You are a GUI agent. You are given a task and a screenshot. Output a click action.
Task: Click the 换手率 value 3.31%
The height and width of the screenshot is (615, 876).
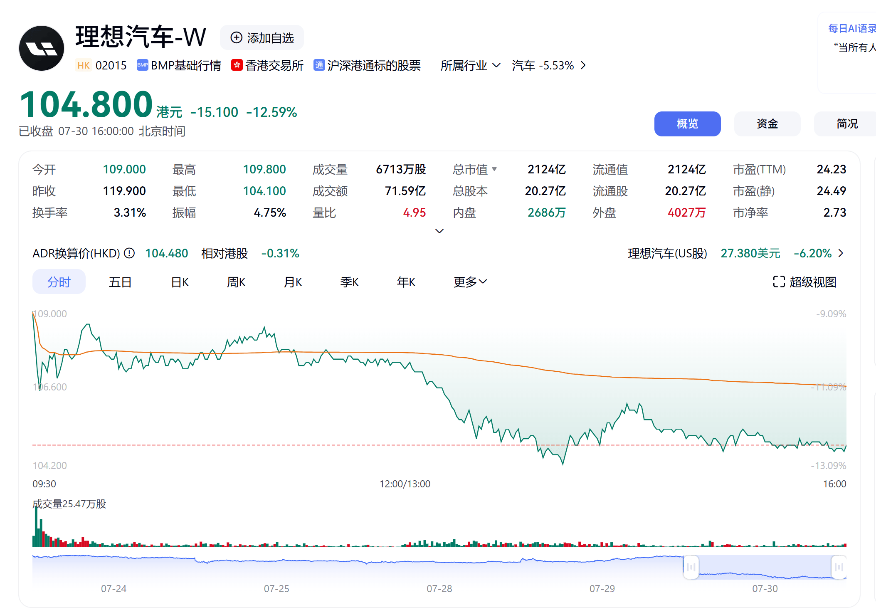tap(130, 212)
